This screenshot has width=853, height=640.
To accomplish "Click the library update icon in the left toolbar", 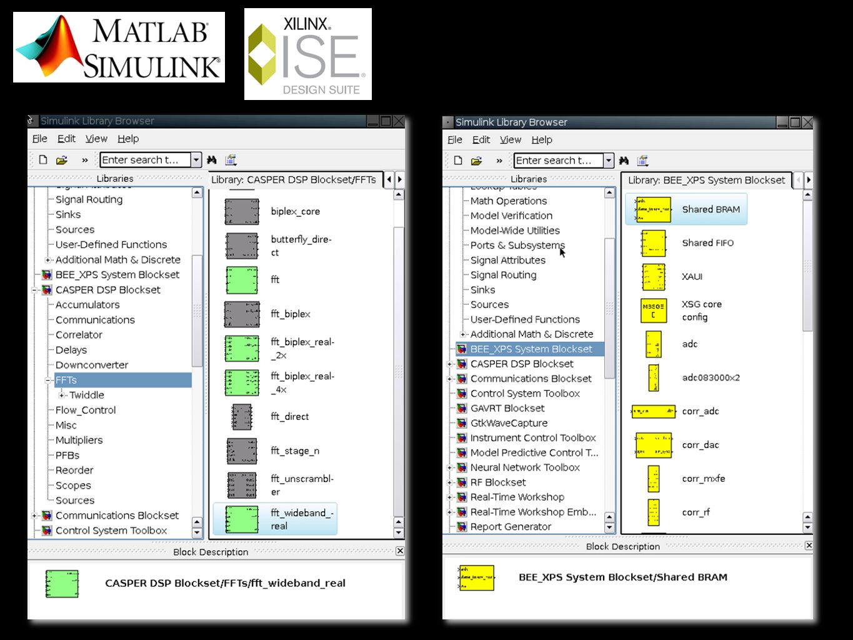I will point(231,160).
